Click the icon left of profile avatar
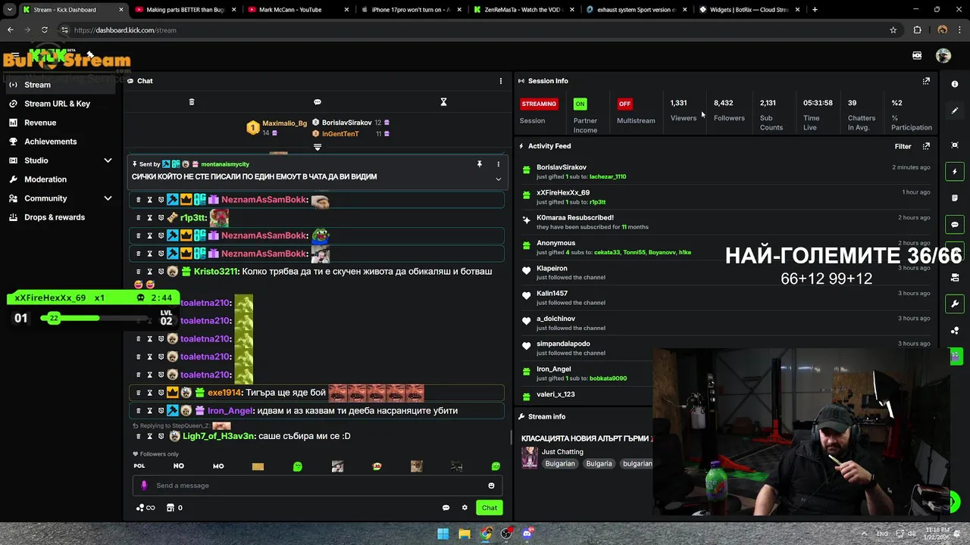The image size is (970, 545). coord(917,55)
